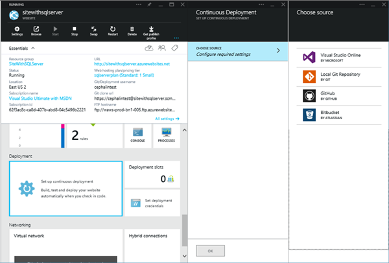Delete the website using the trash icon
Viewport: 389px width, 263px height.
click(132, 31)
